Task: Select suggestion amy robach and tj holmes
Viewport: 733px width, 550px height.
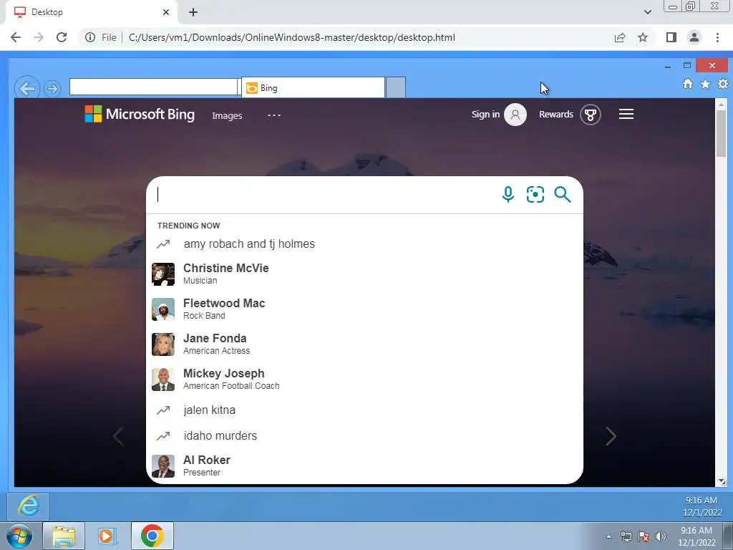Action: (364, 243)
